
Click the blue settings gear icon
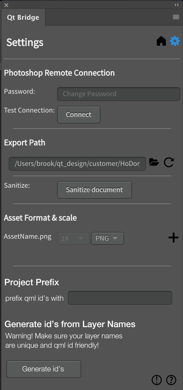(175, 41)
